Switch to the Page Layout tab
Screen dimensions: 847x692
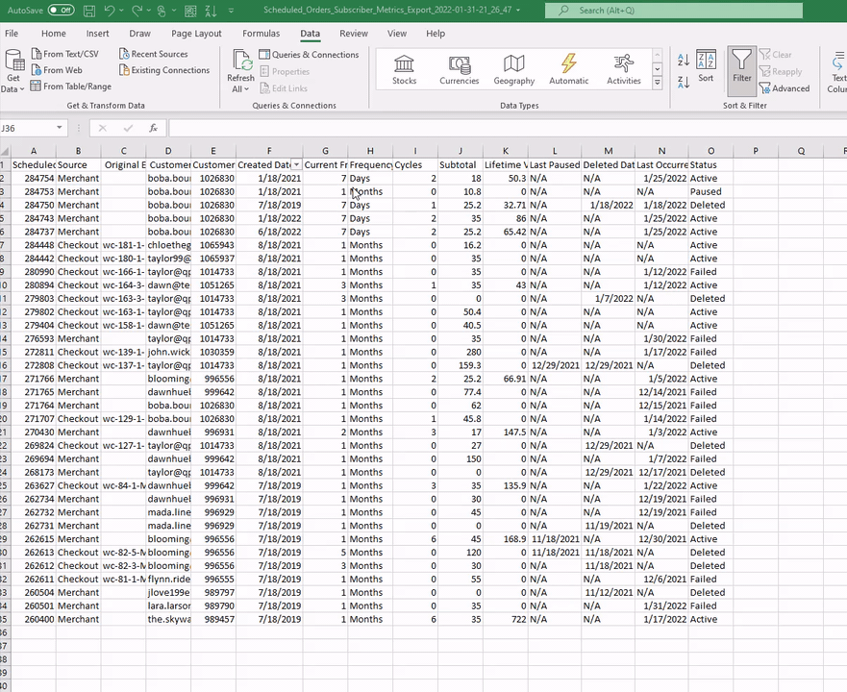click(196, 34)
